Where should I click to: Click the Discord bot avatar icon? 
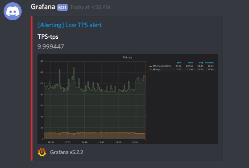[13, 11]
